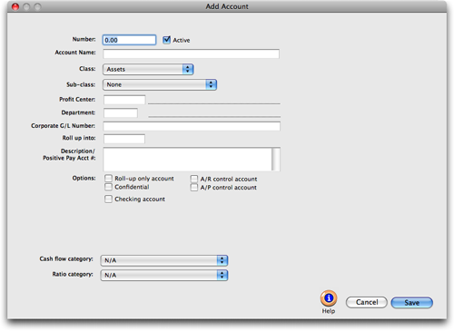The width and height of the screenshot is (454, 331).
Task: Focus the Corporate G/L Number field
Action: pos(192,126)
